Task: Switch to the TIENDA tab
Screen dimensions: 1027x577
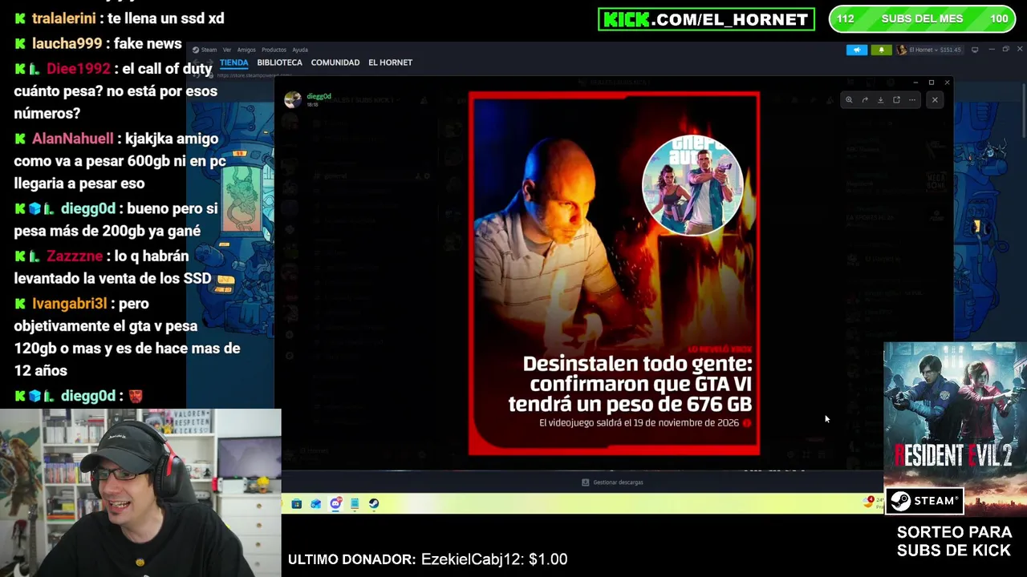Action: [234, 63]
